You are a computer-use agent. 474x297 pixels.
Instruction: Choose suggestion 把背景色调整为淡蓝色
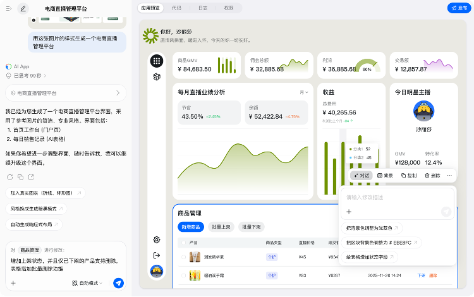click(x=372, y=228)
